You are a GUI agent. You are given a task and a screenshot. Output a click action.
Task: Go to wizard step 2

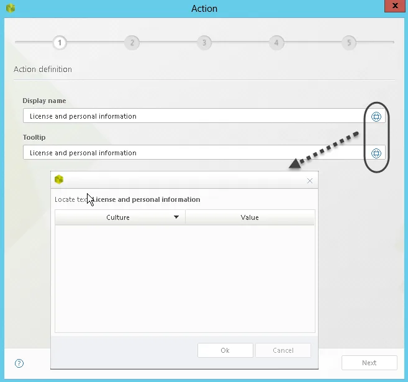coord(132,42)
